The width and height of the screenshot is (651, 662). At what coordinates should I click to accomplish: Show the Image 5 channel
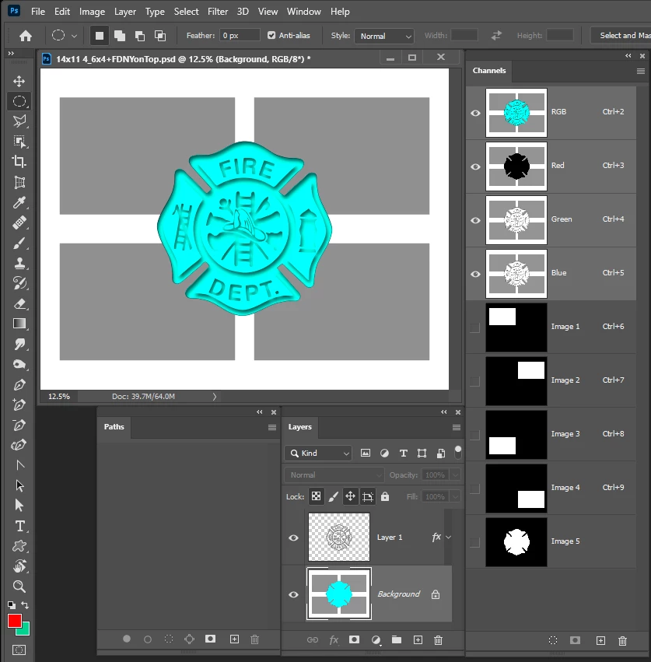475,542
